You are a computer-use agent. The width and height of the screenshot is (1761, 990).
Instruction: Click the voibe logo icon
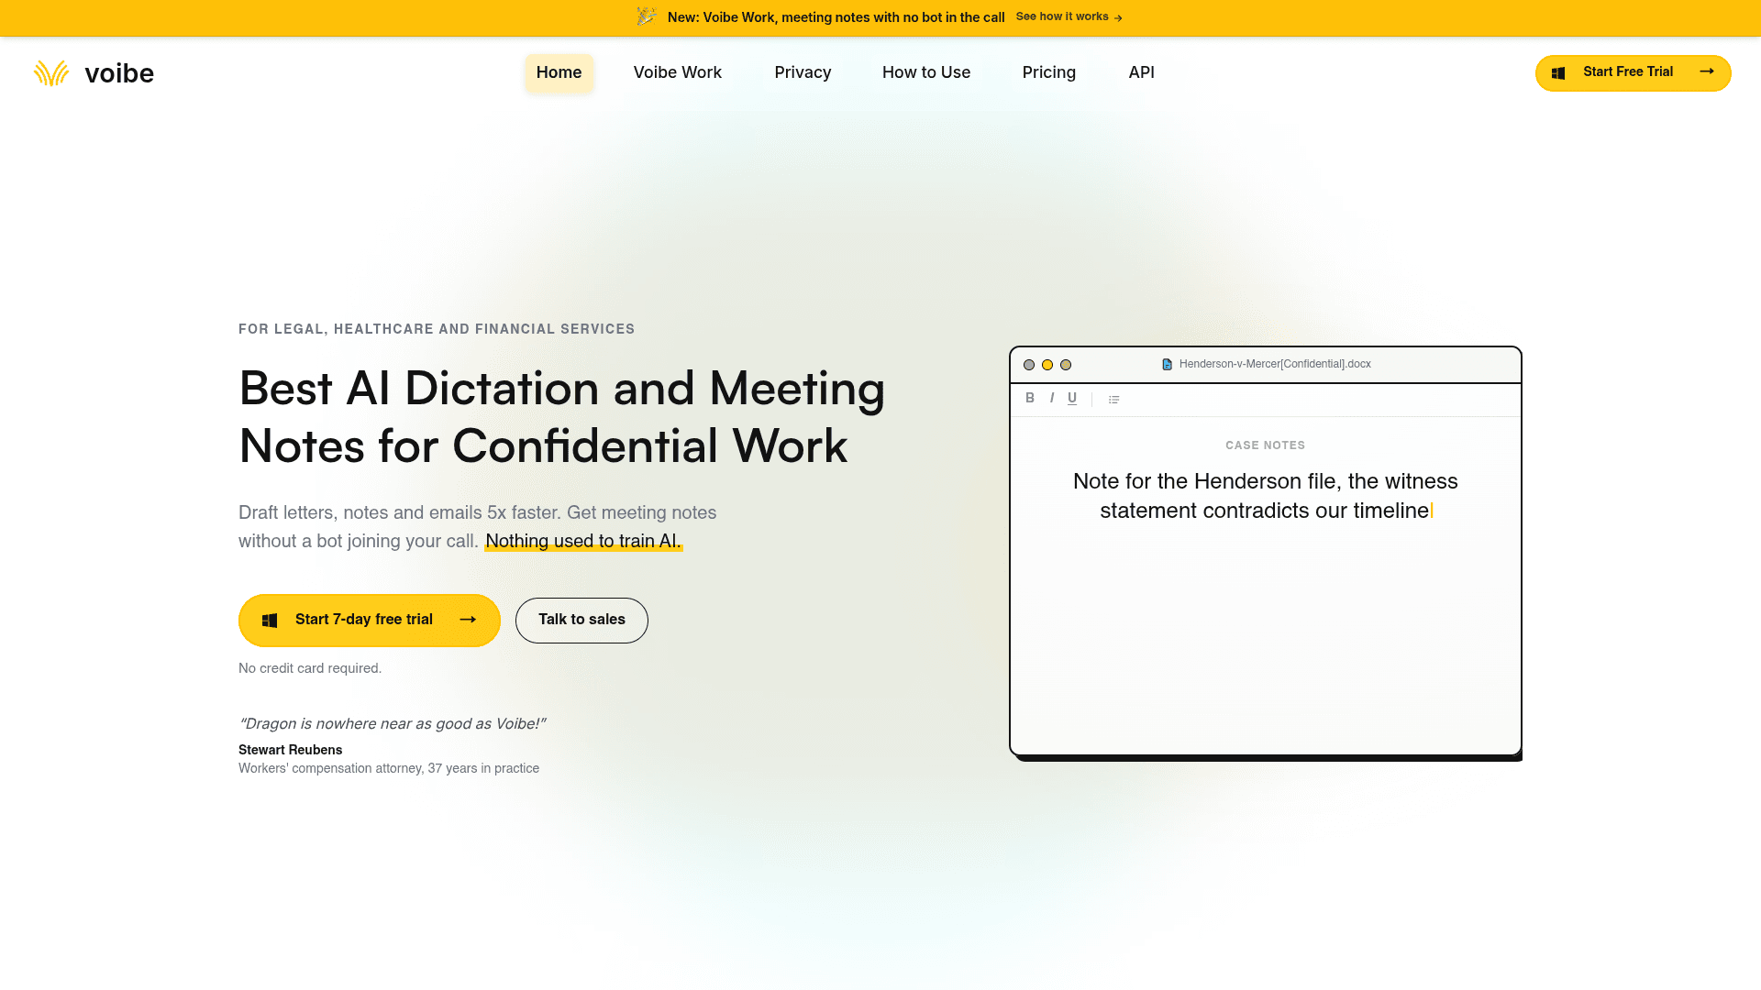pos(51,73)
